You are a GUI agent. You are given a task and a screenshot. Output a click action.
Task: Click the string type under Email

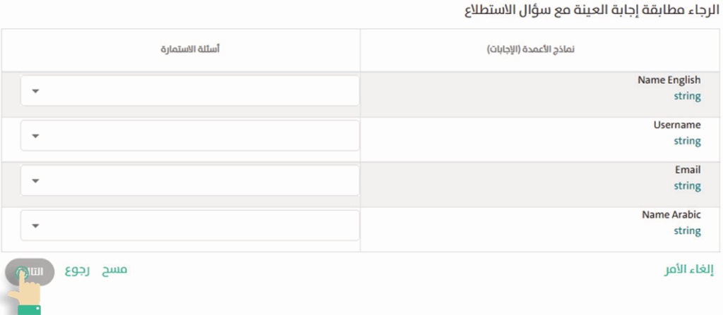click(687, 186)
